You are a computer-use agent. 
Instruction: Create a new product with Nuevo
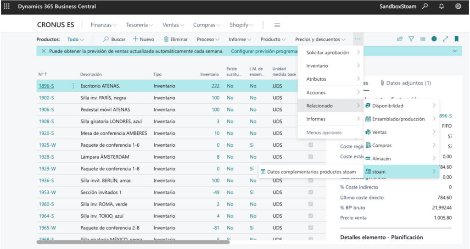point(143,39)
